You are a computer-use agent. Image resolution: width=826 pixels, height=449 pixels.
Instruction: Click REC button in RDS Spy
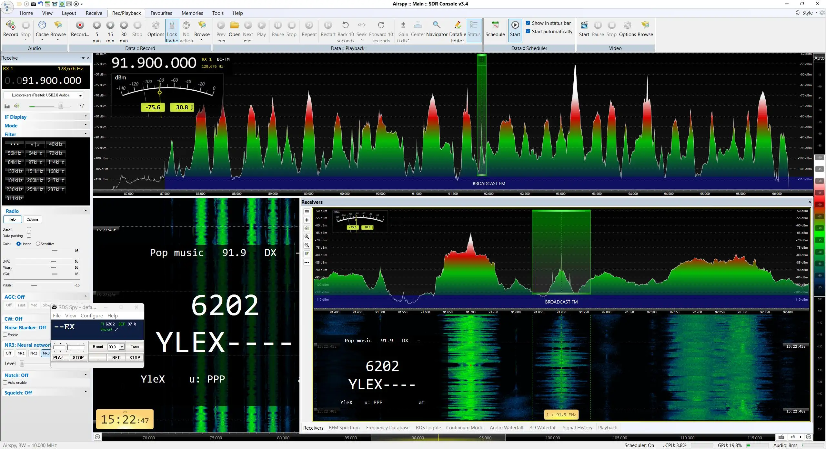click(x=116, y=357)
